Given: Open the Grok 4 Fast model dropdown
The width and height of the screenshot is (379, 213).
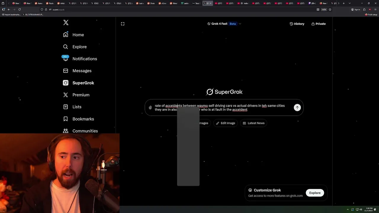Looking at the screenshot, I should tap(224, 24).
